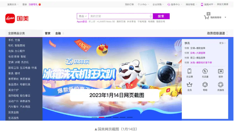
Task: Open the 金融 navigation tab
Action: pos(58,33)
